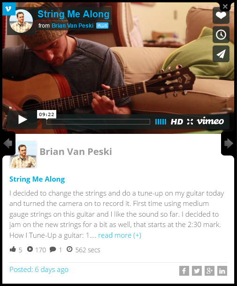Toggle HD quality in player
237x286 pixels.
(x=176, y=122)
